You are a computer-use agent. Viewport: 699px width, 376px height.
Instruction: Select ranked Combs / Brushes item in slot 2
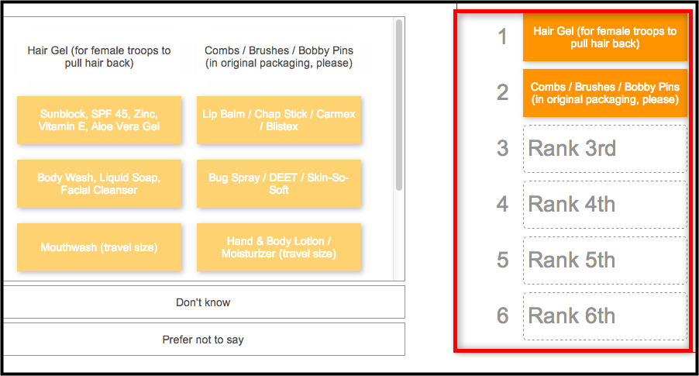click(605, 93)
